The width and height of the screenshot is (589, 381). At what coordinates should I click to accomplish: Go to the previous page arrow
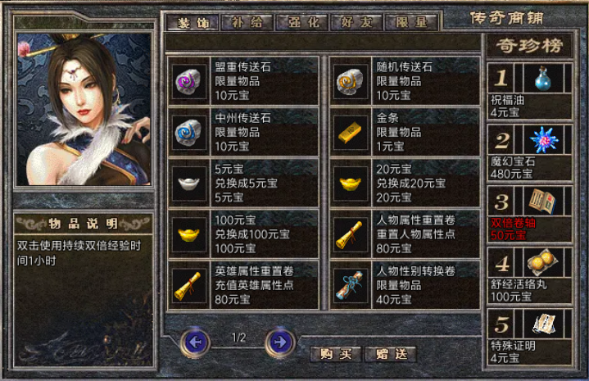click(195, 342)
